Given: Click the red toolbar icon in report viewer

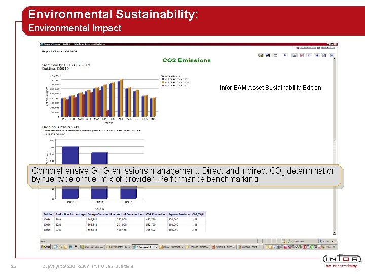Looking at the screenshot, I should (302, 55).
